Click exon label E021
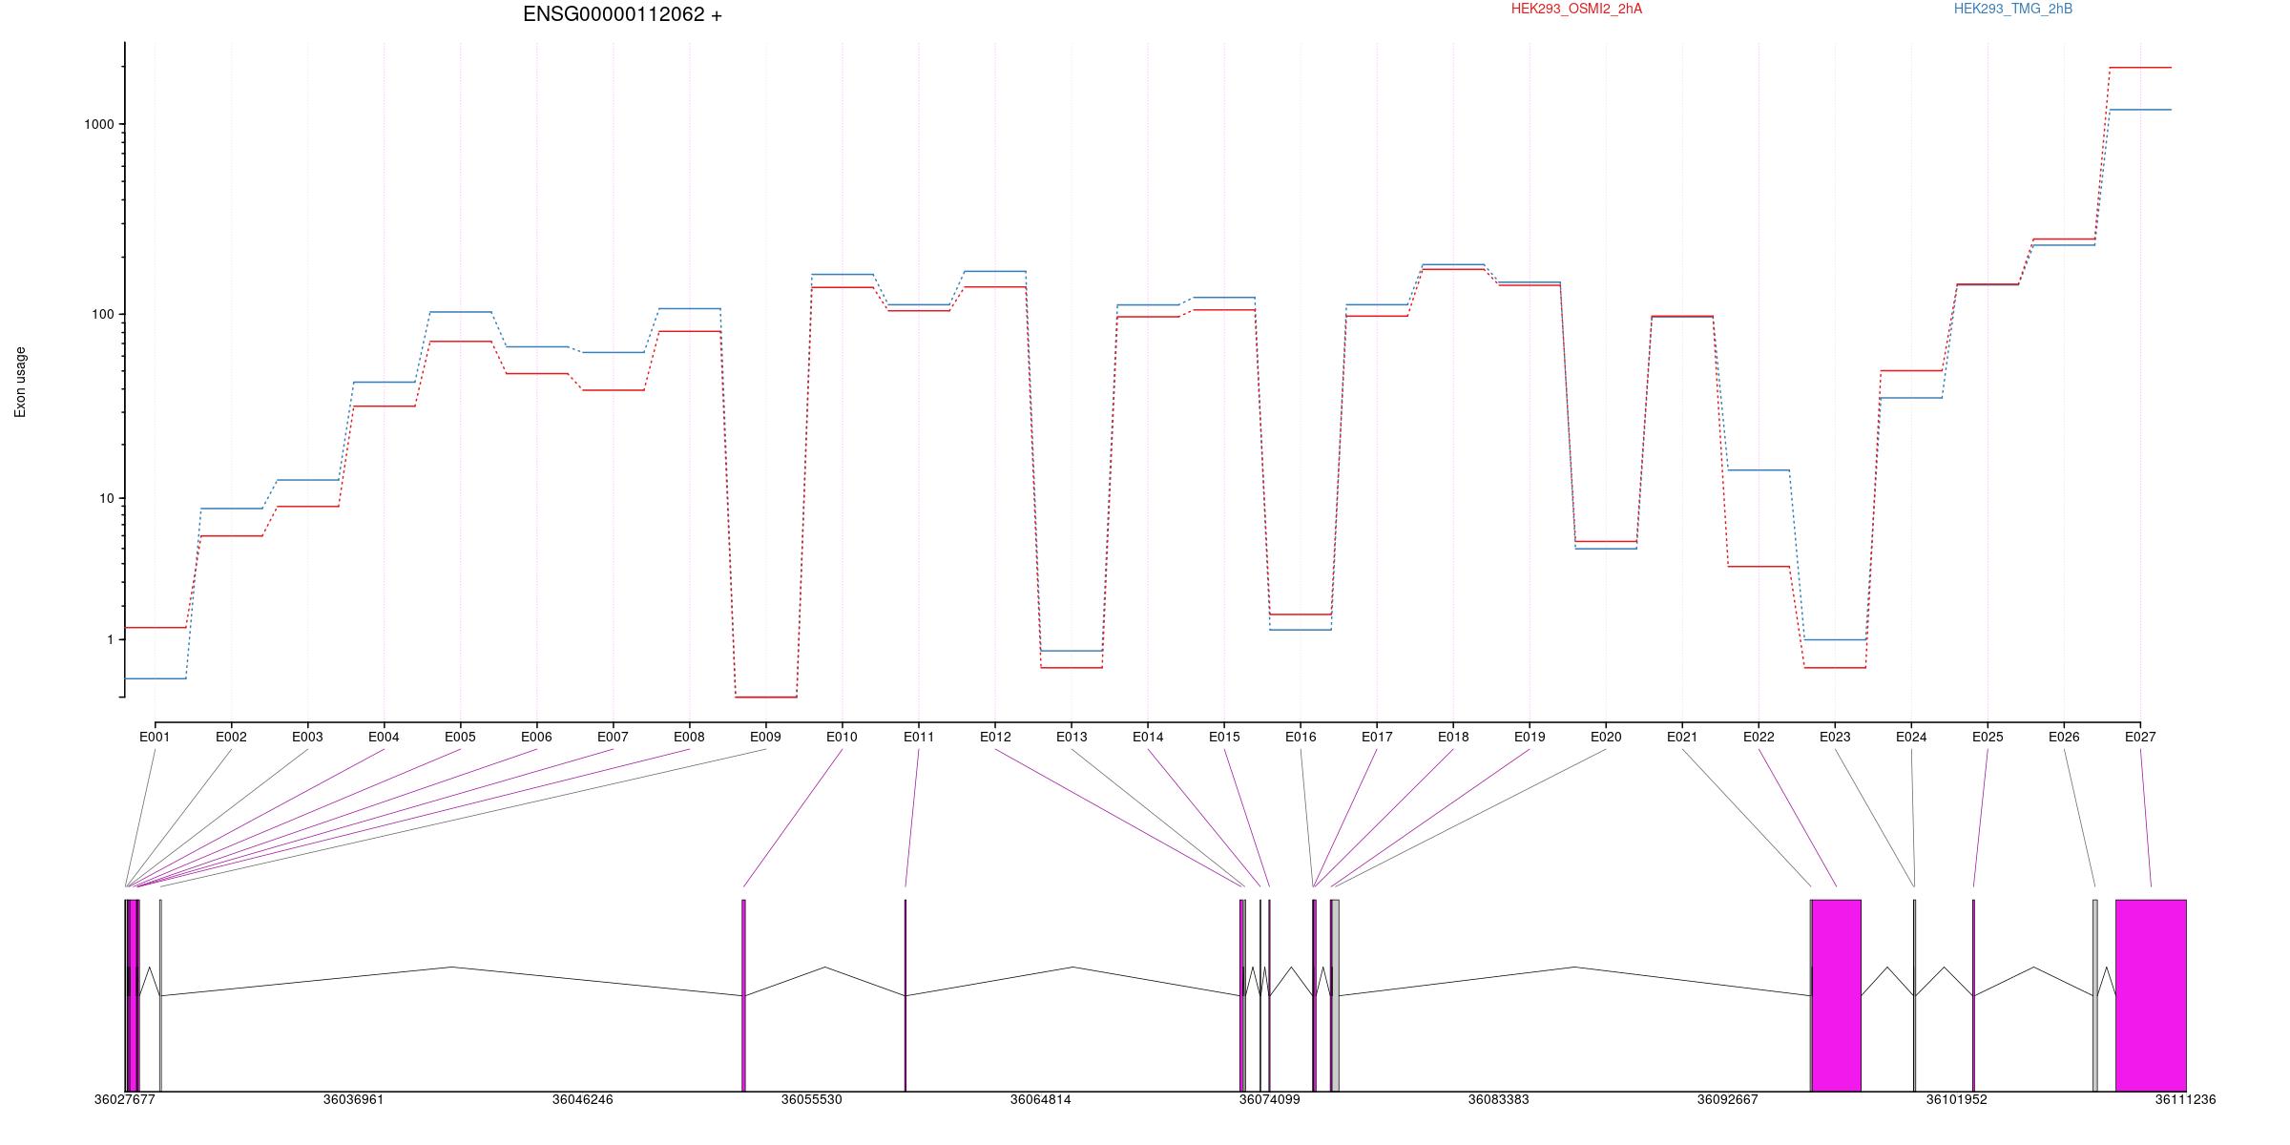This screenshot has width=2290, height=1145. coord(1682,737)
